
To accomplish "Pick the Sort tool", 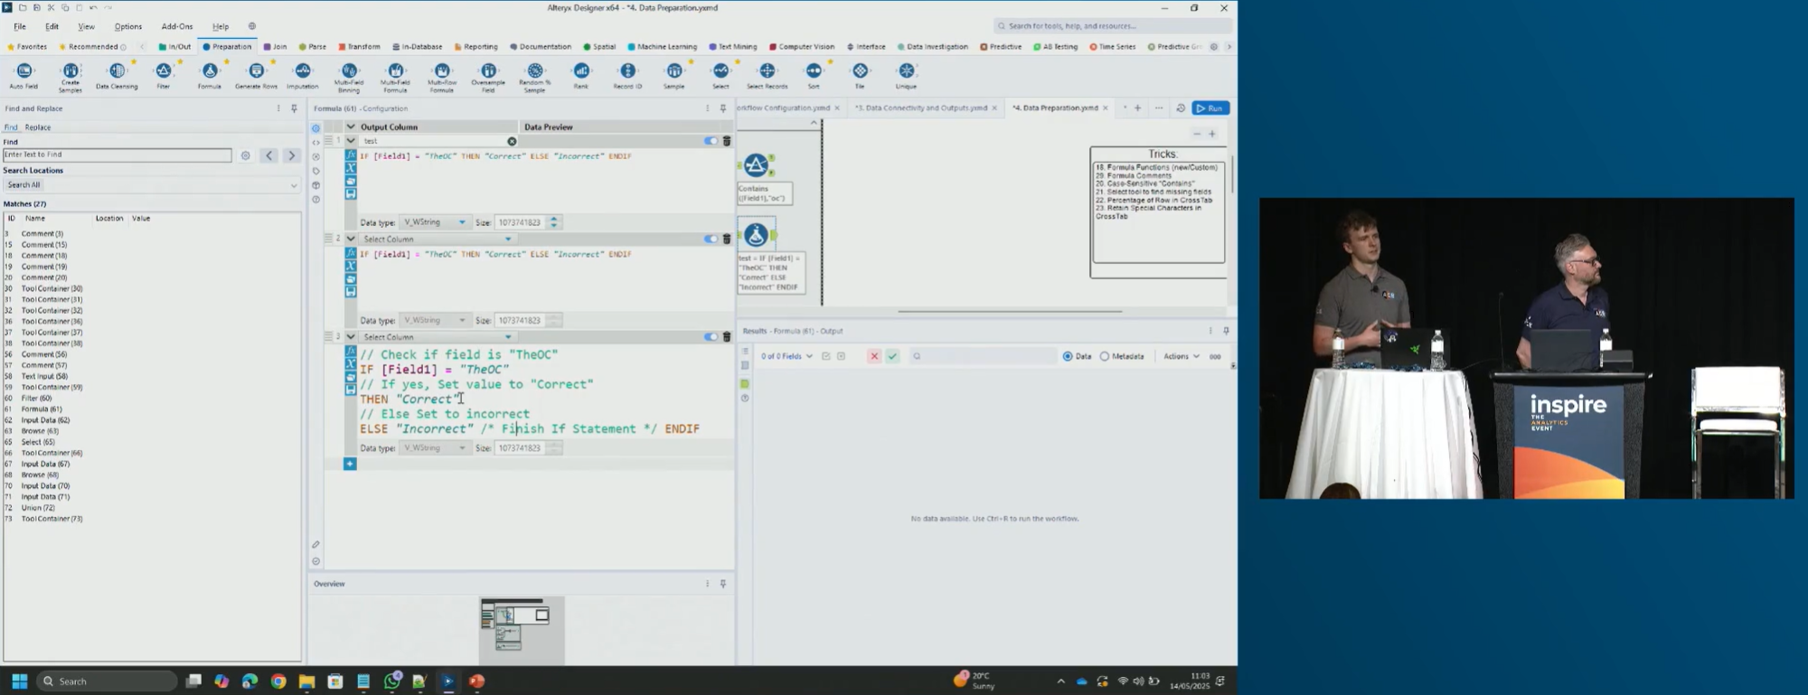I will tap(814, 76).
